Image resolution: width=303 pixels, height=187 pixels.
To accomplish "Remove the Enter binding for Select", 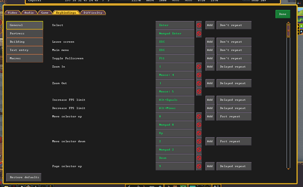I will pyautogui.click(x=199, y=25).
